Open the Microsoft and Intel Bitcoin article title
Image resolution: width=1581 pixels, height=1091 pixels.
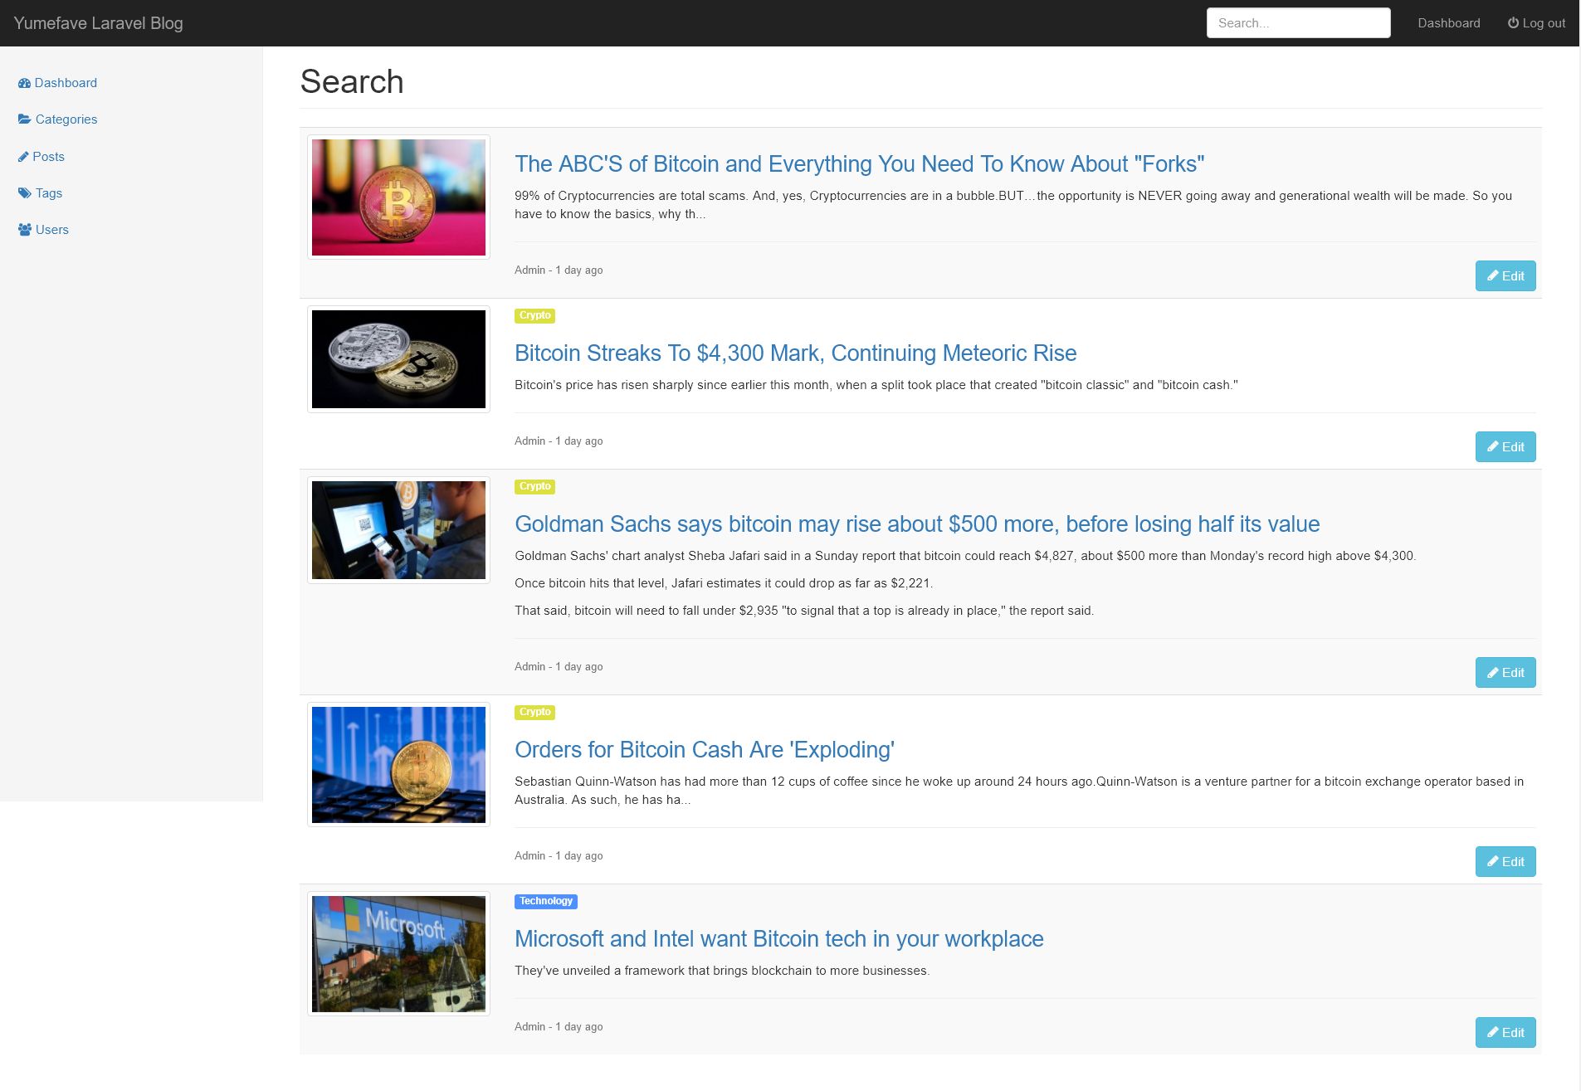pyautogui.click(x=778, y=938)
